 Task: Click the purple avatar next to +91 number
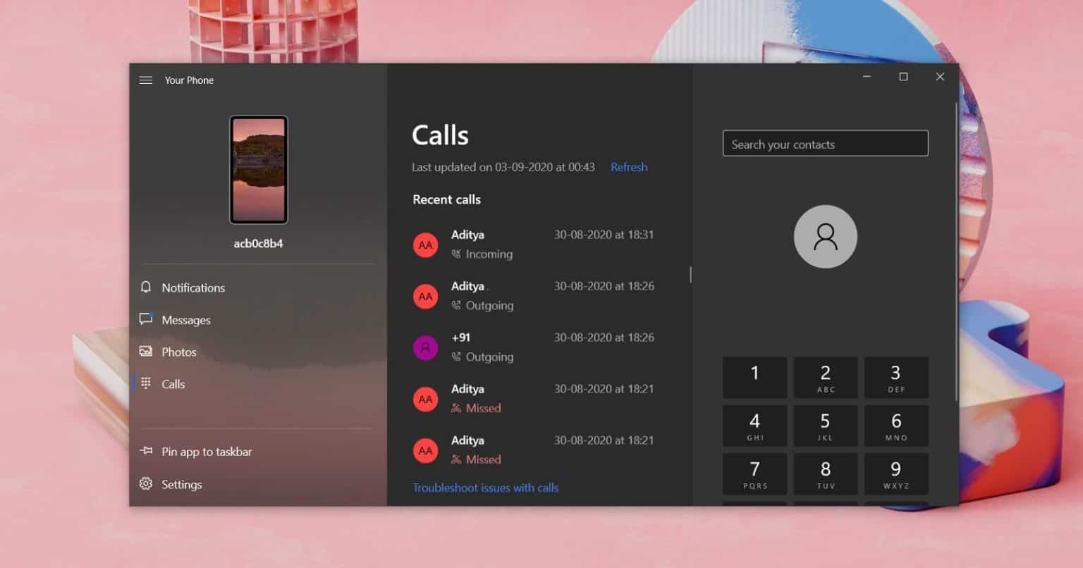[425, 347]
